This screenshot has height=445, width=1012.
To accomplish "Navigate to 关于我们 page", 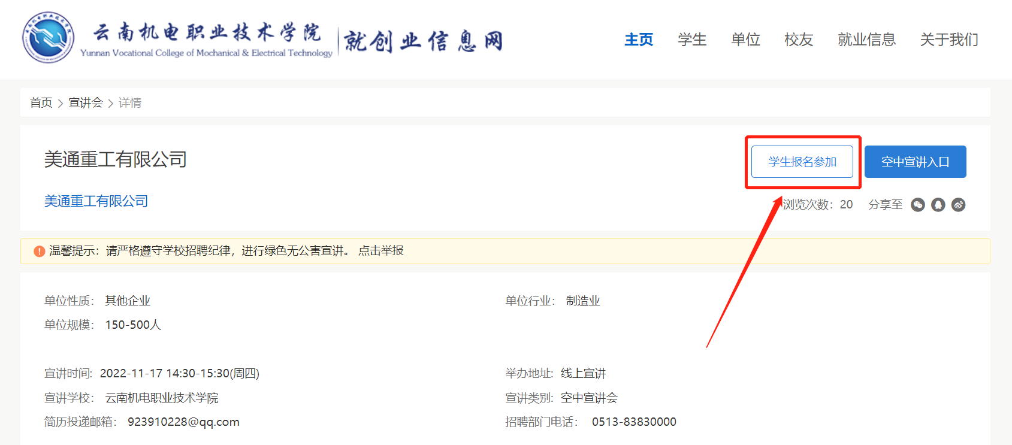I will coord(949,40).
